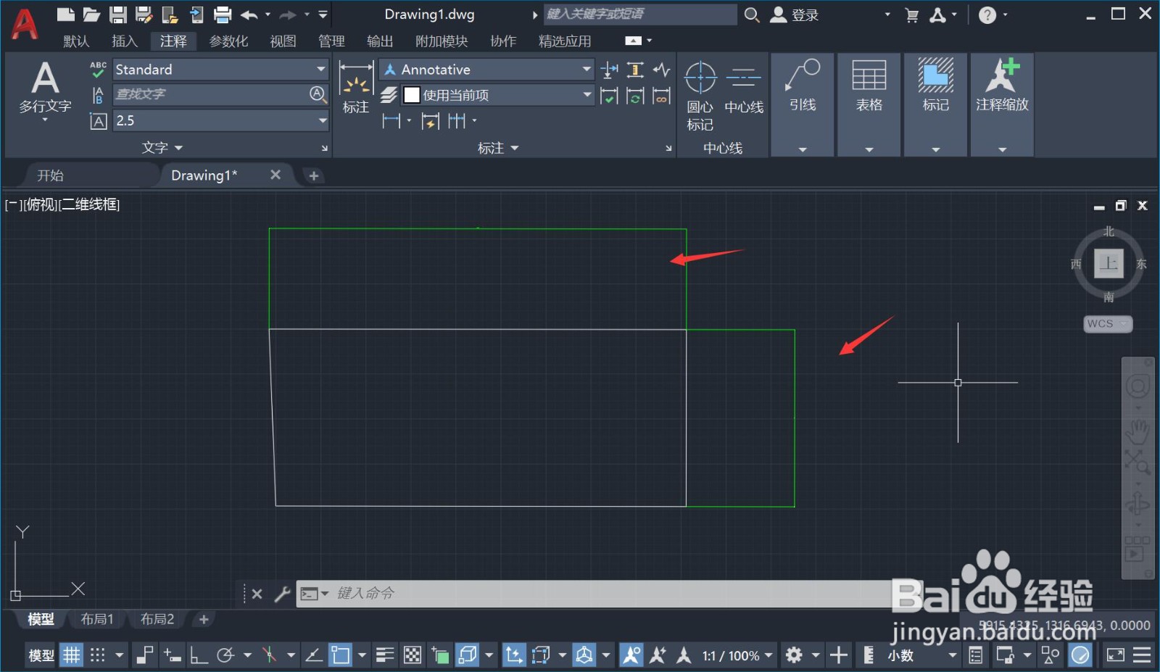The width and height of the screenshot is (1160, 672).
Task: Click the dimension break icon
Action: (610, 70)
